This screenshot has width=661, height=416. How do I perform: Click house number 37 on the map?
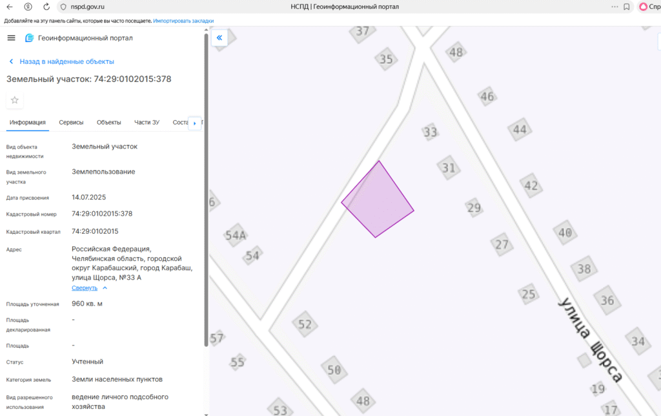tap(363, 31)
